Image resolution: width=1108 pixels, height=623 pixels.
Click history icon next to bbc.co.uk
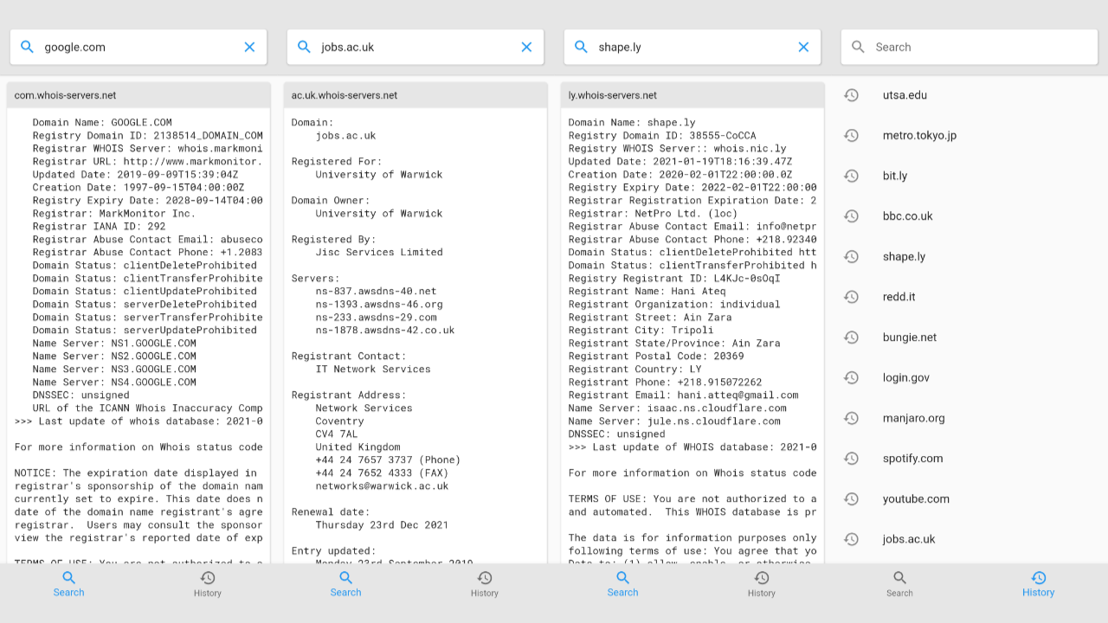tap(851, 216)
